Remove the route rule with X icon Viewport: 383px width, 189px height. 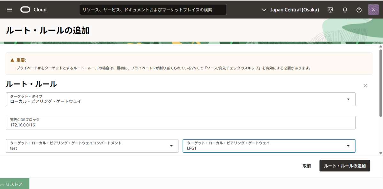(365, 85)
